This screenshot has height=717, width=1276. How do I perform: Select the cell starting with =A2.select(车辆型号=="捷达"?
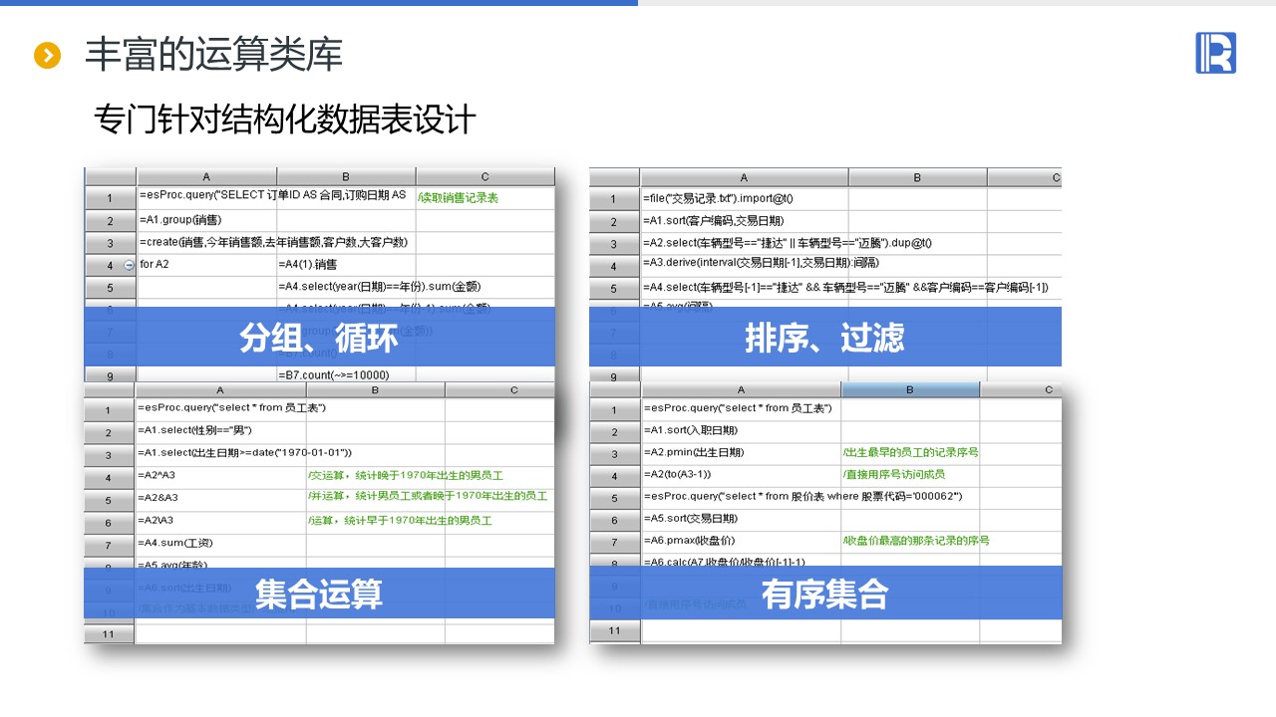pos(788,243)
